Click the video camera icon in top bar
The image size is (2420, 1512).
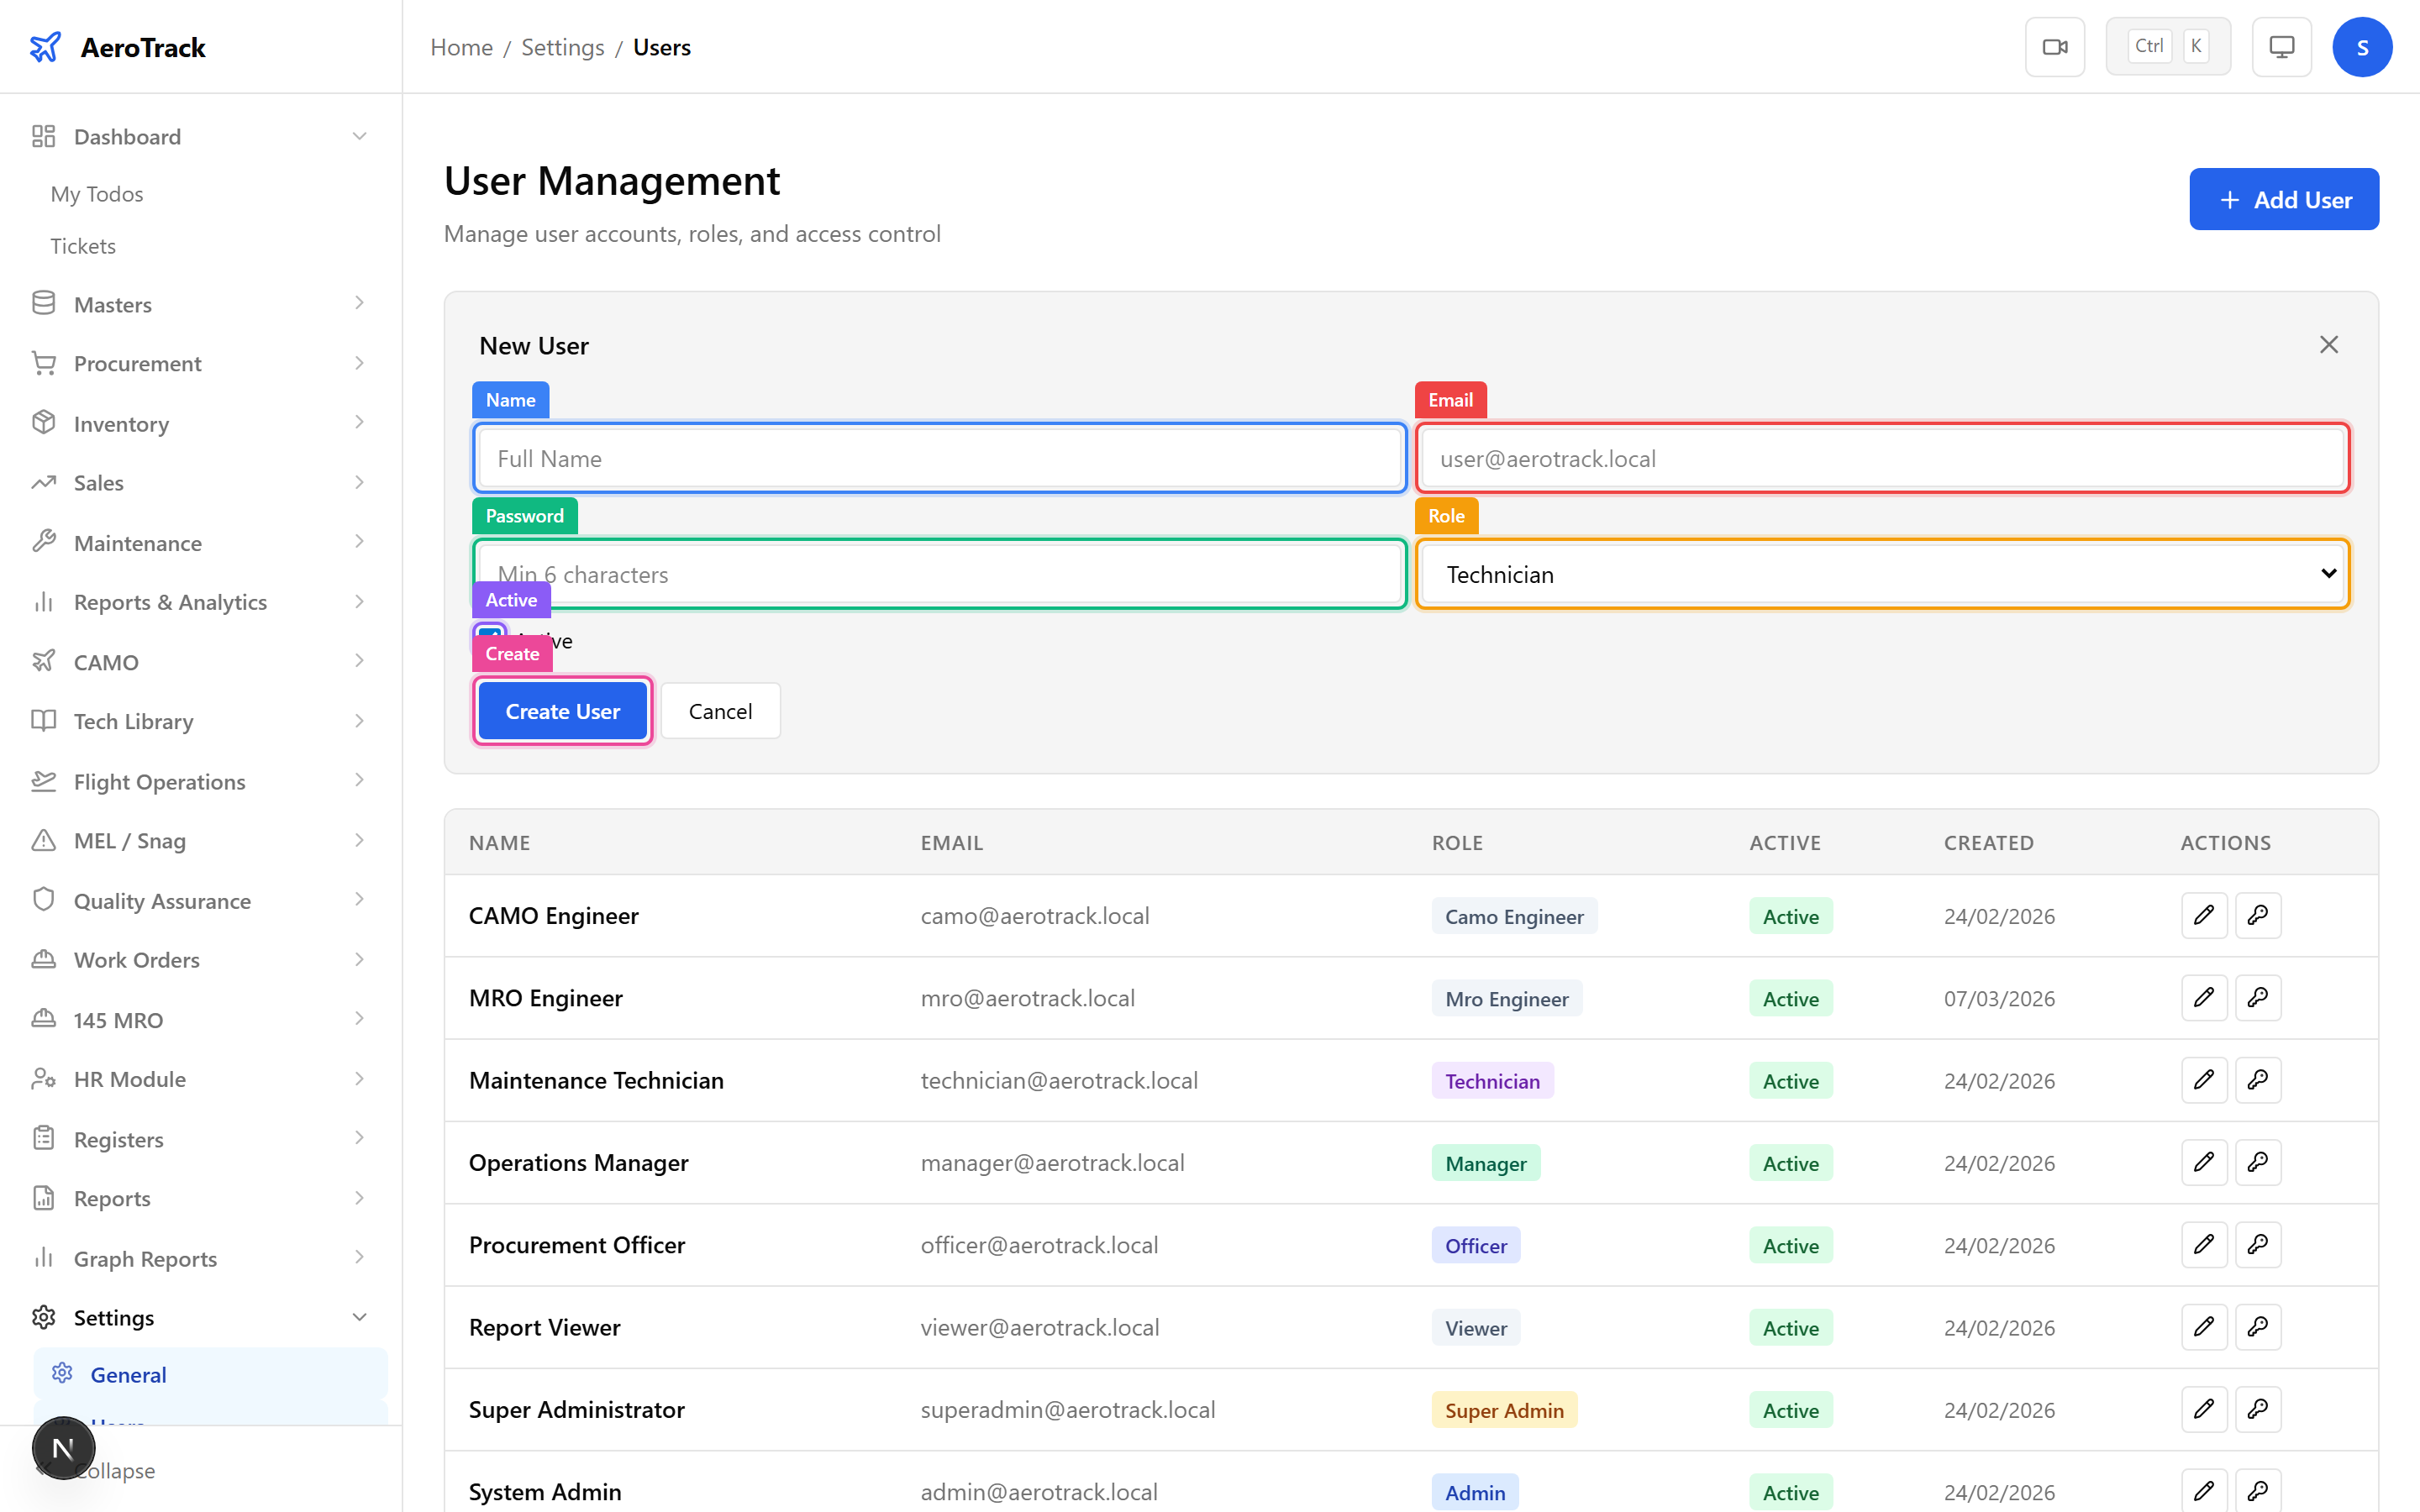pos(2055,46)
